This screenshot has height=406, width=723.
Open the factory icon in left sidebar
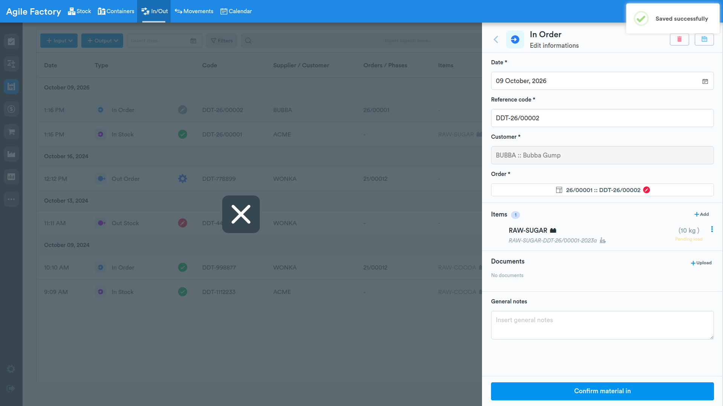11,154
